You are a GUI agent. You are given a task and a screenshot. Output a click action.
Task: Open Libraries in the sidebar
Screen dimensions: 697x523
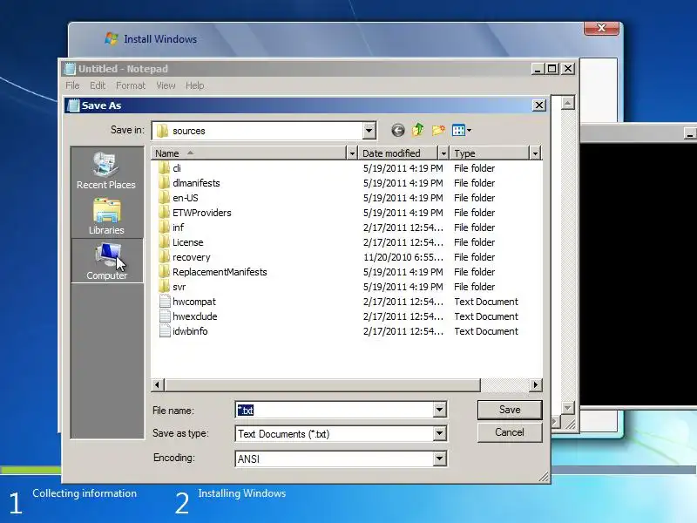[x=106, y=216]
